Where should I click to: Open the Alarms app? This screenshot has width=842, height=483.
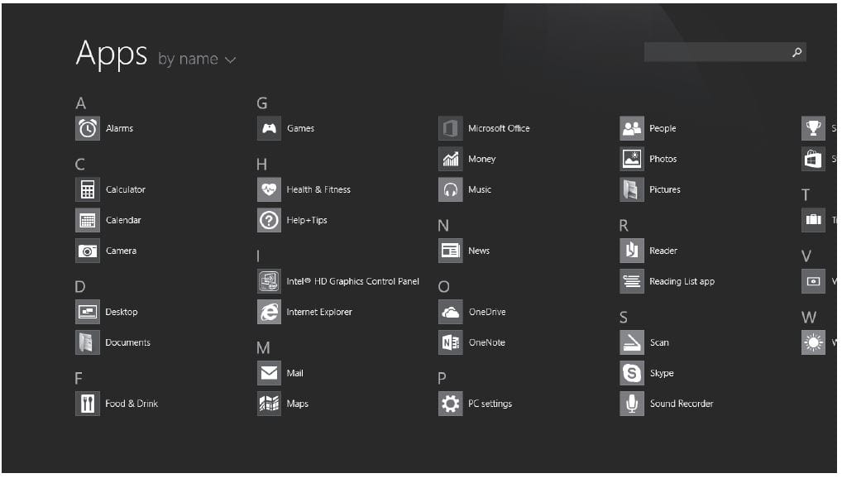[109, 128]
